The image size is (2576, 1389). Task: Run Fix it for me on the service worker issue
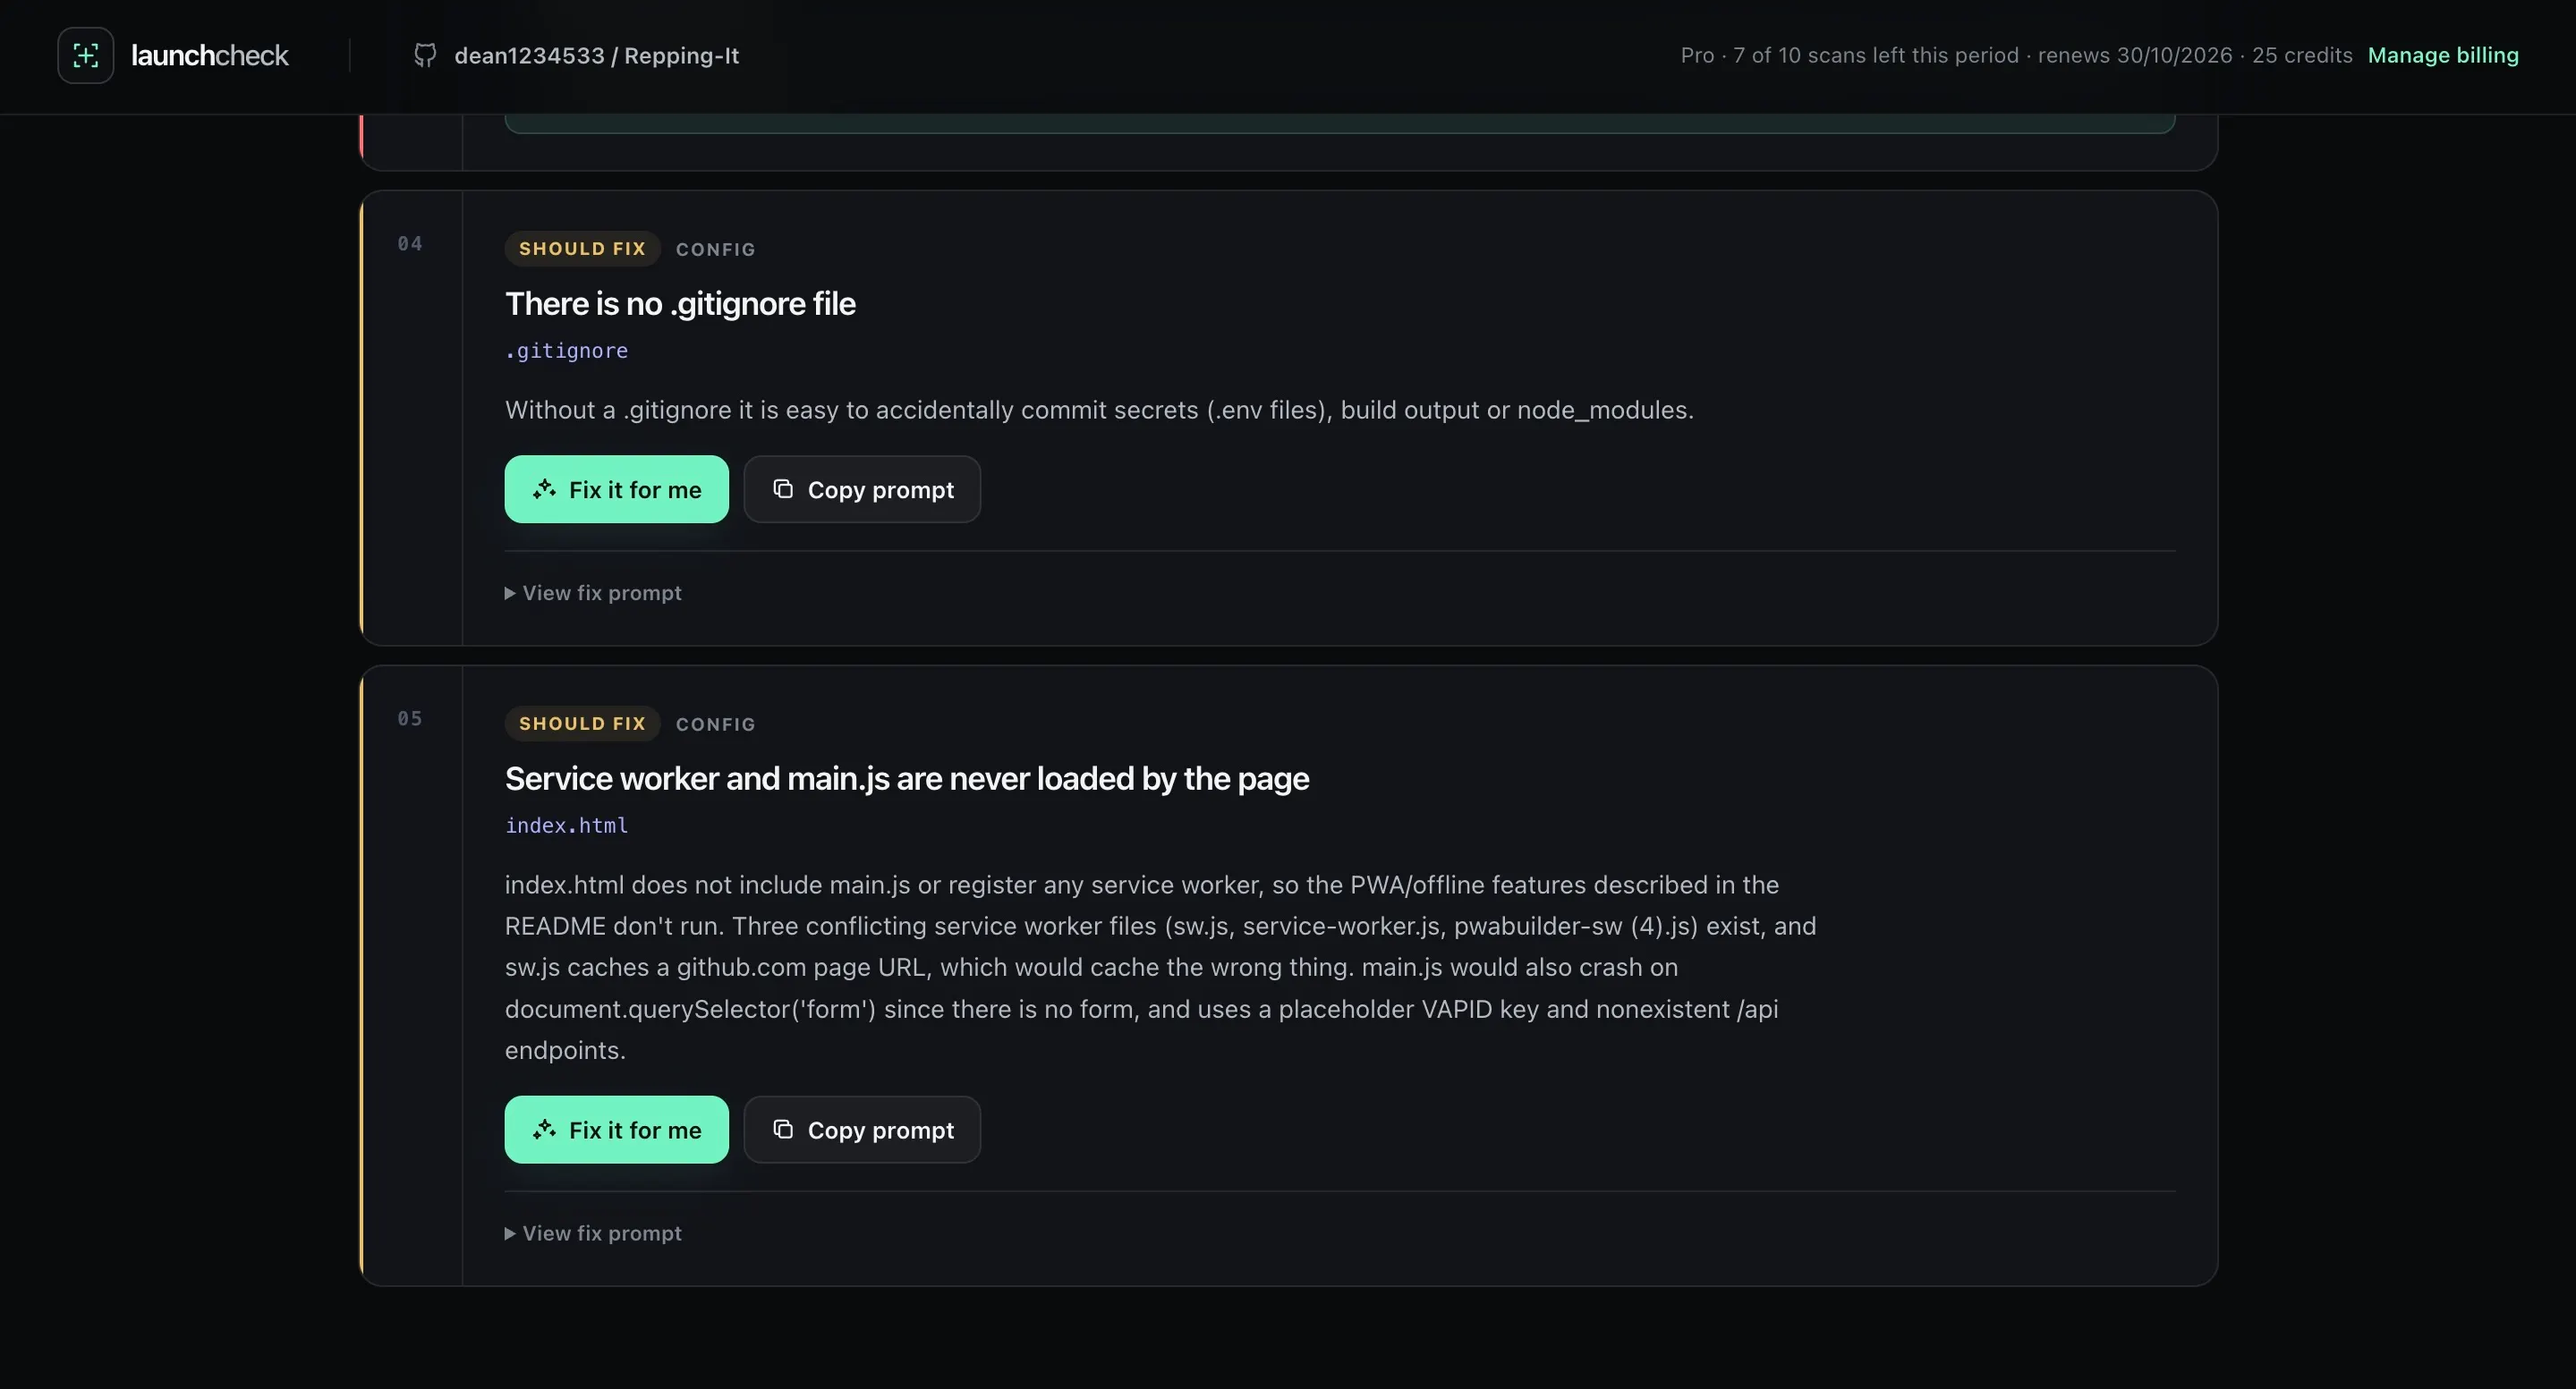[x=616, y=1130]
